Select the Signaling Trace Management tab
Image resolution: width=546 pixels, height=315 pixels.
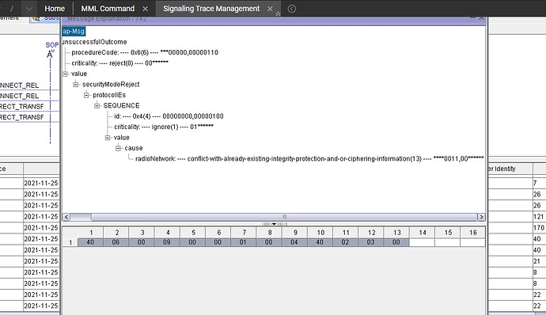coord(211,9)
